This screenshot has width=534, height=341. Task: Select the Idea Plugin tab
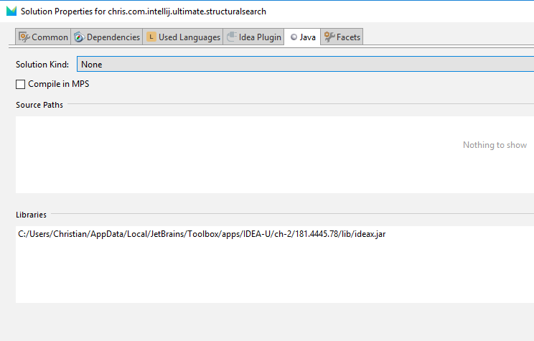[259, 37]
